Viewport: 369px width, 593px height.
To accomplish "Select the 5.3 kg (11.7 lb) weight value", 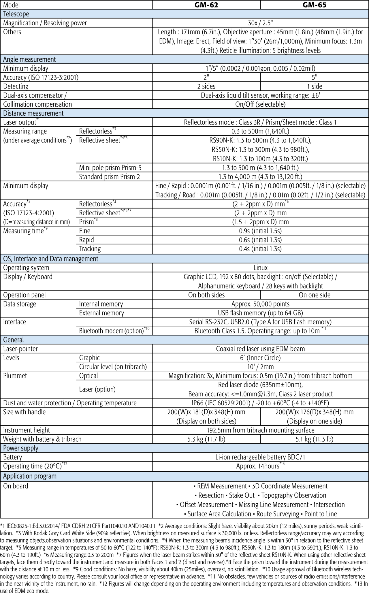I will click(206, 439).
